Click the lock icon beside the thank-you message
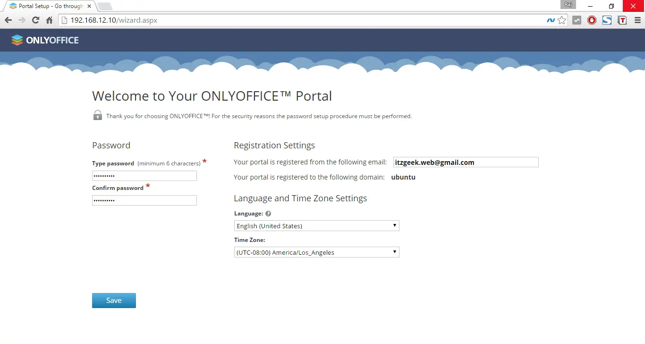The width and height of the screenshot is (645, 344). [98, 115]
